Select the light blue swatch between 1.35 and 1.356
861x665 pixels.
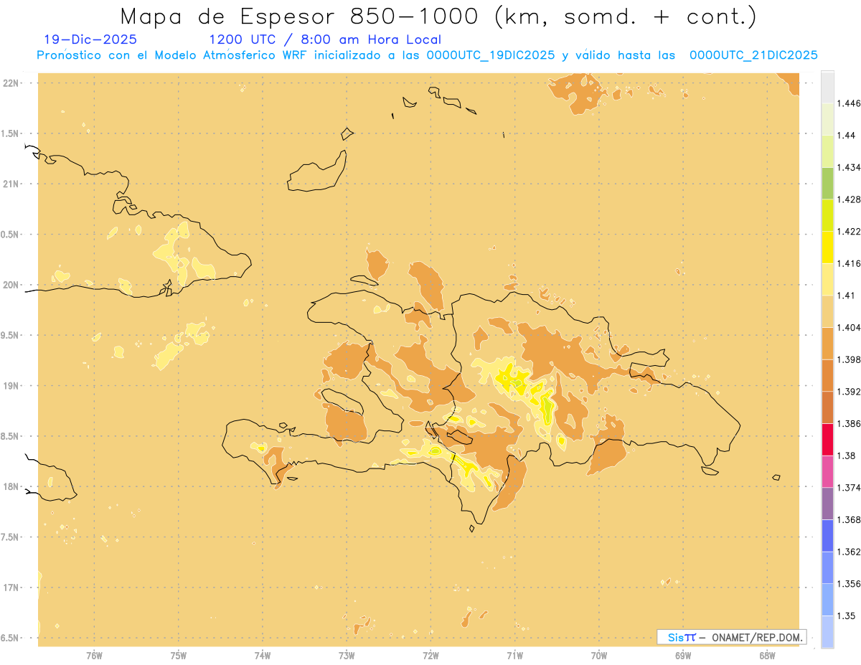[827, 600]
